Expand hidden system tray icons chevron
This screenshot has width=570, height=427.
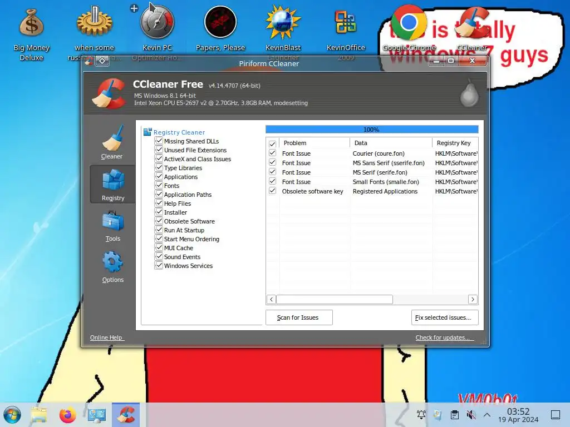tap(487, 415)
